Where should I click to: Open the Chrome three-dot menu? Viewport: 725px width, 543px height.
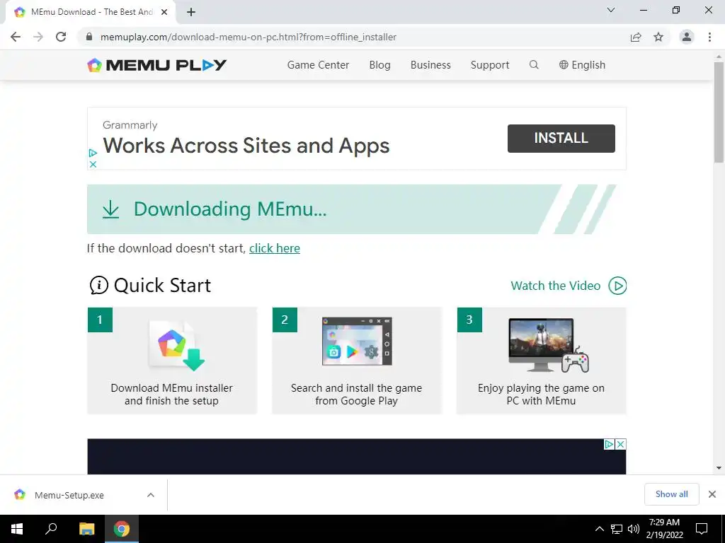click(x=709, y=37)
